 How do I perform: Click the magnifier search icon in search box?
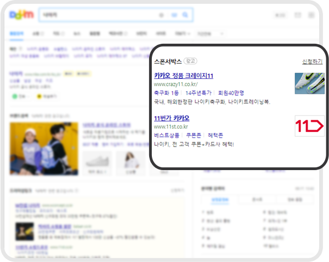[185, 15]
